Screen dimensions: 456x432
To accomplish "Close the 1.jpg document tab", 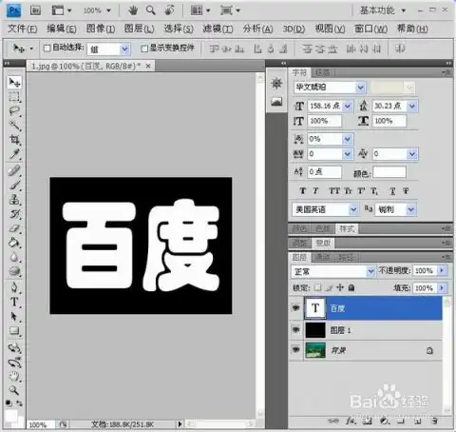I will (148, 66).
